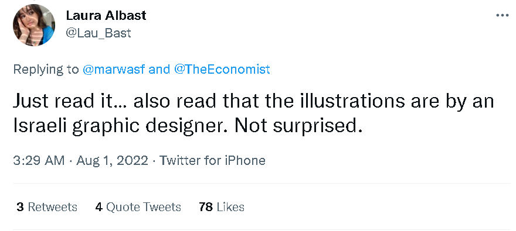Open the three-dot More options menu
The image size is (516, 231).
point(502,15)
